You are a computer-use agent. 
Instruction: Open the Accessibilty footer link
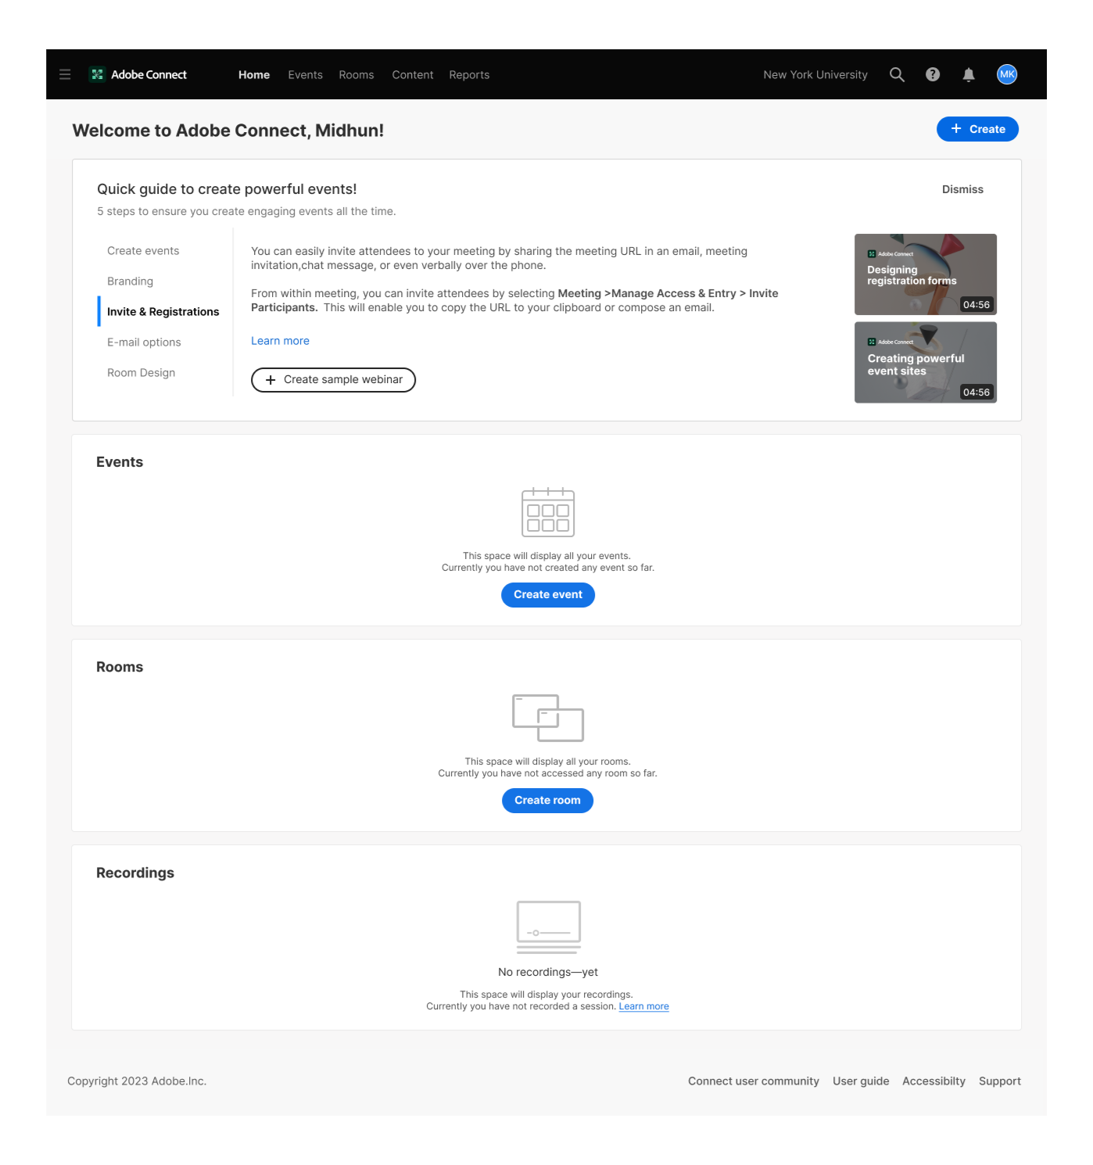[x=934, y=1081]
